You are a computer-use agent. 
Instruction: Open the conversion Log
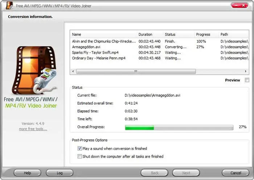coord(60,173)
